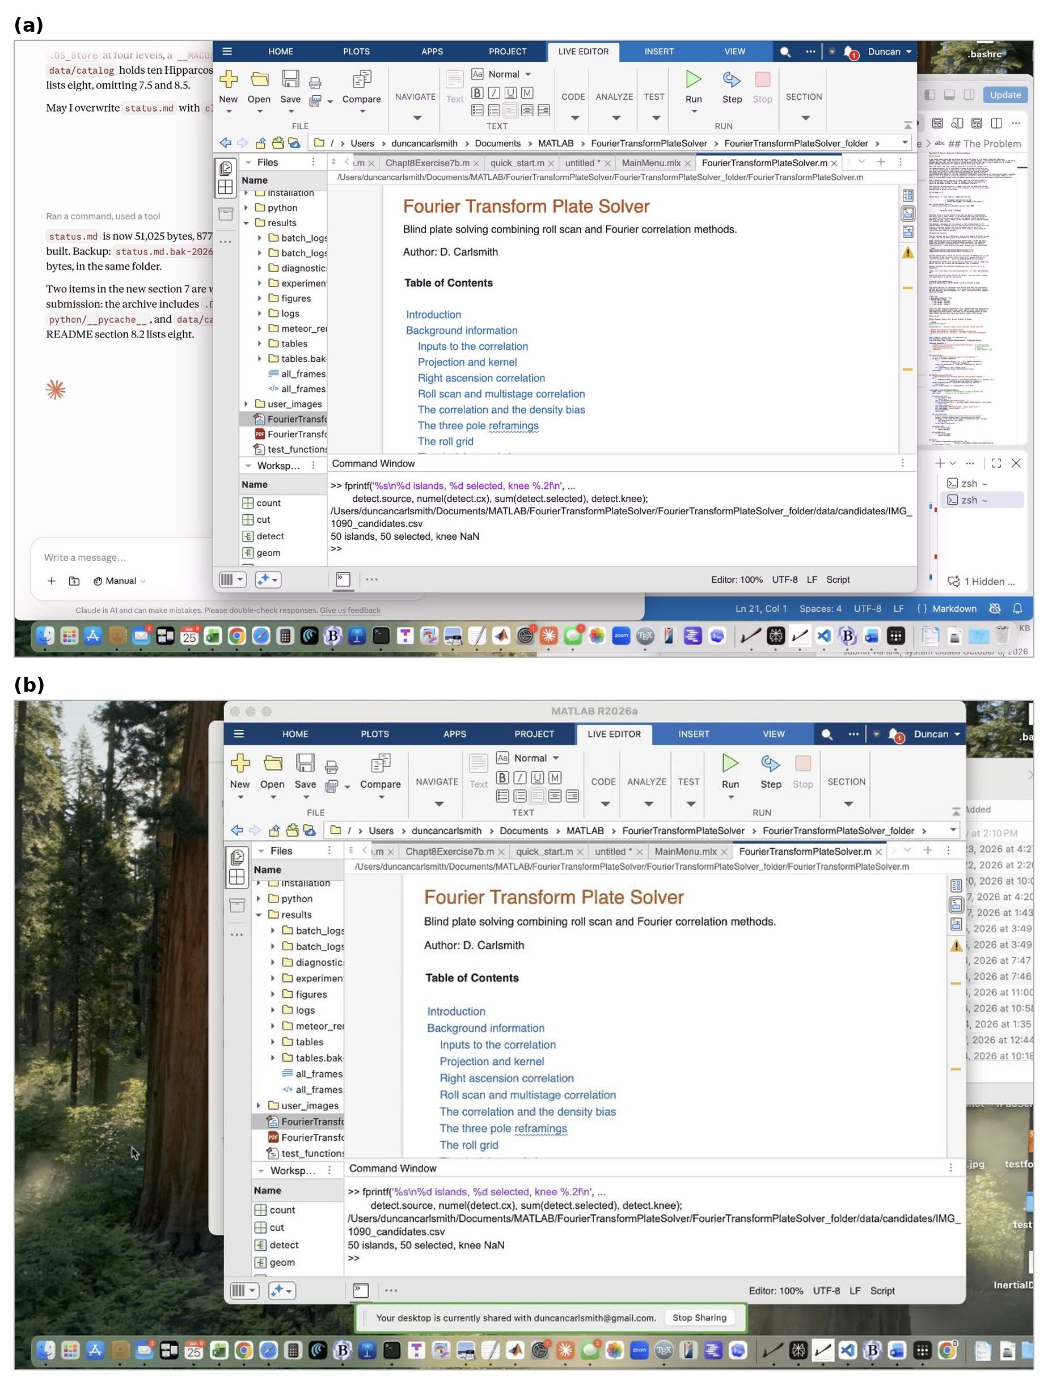In panel (b), open the MainMenu.mlx editor tab
This screenshot has height=1384, width=1048.
[686, 852]
